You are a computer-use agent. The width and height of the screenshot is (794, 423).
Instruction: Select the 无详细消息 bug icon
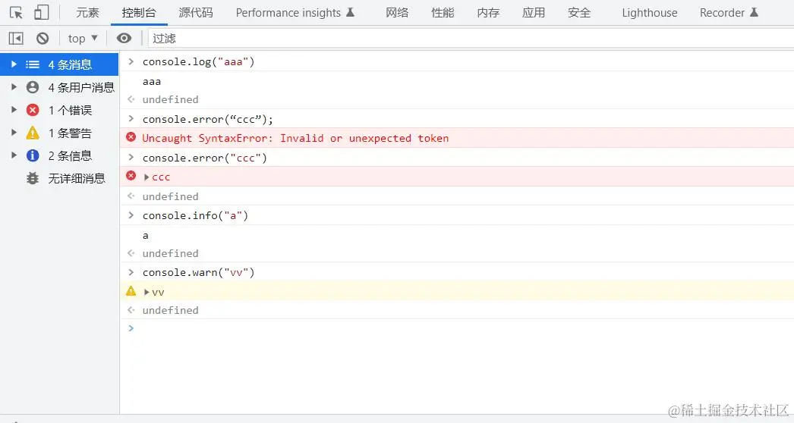click(x=33, y=178)
